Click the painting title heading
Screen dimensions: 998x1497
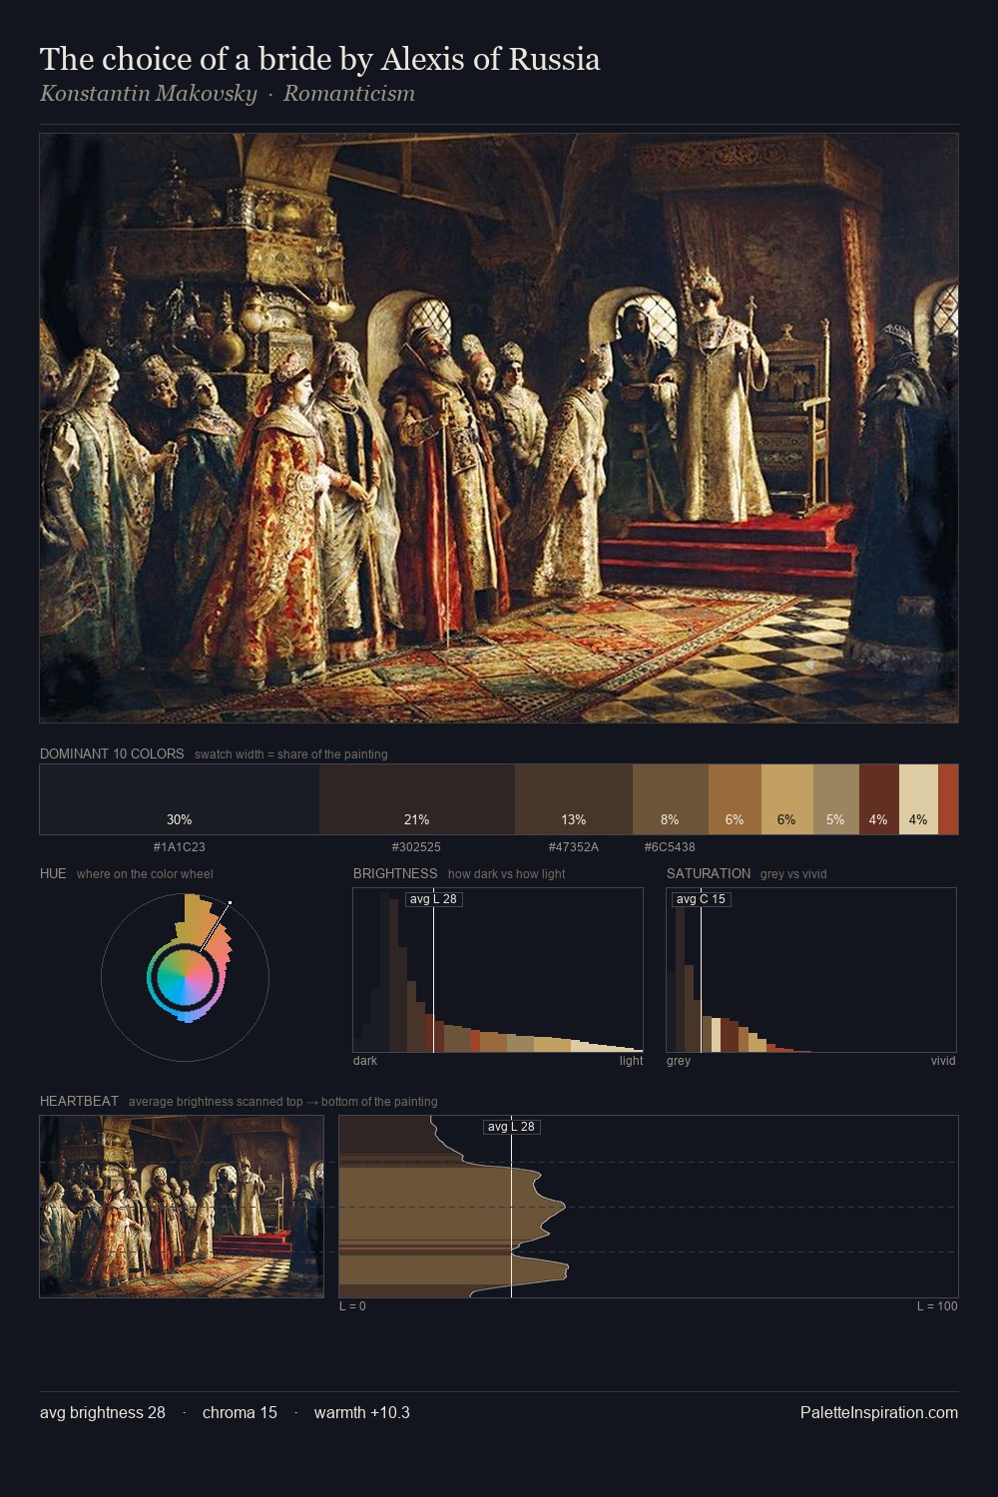click(319, 59)
